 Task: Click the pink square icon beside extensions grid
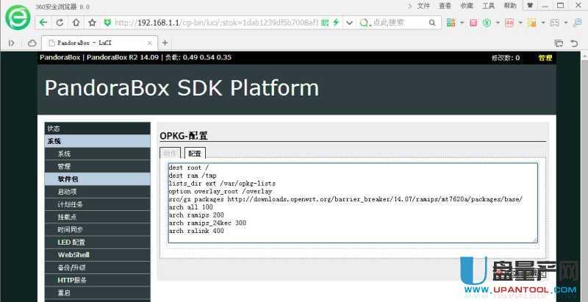[473, 23]
